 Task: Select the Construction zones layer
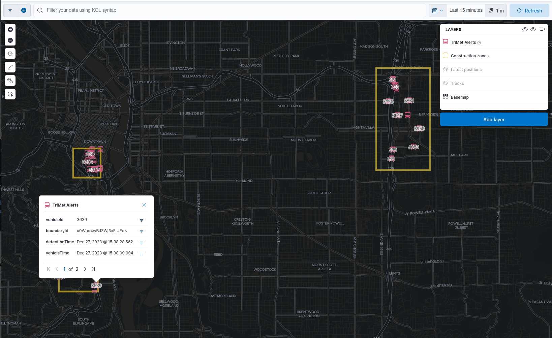[469, 56]
